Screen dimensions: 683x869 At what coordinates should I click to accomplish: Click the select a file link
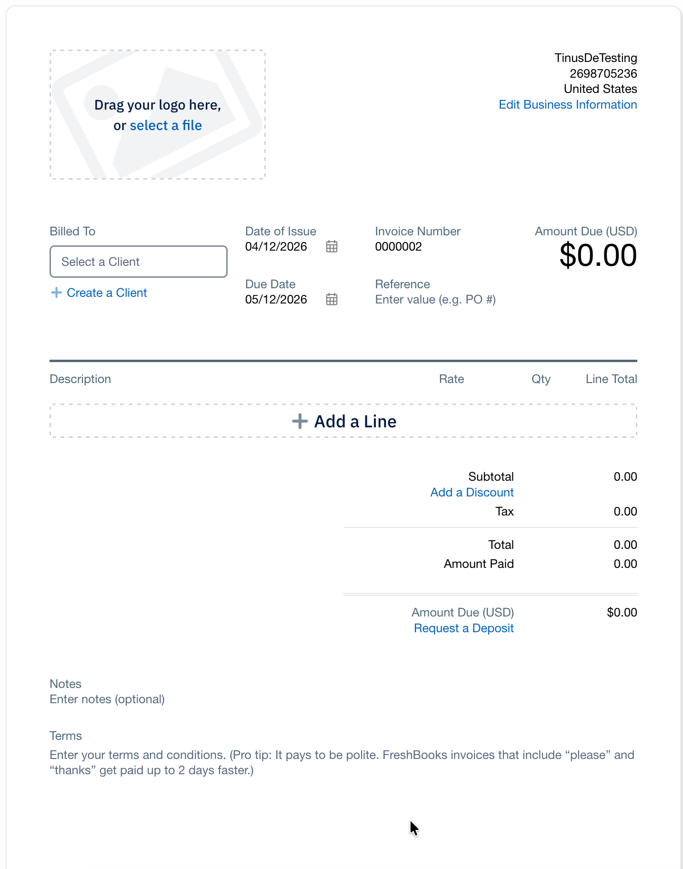point(166,125)
